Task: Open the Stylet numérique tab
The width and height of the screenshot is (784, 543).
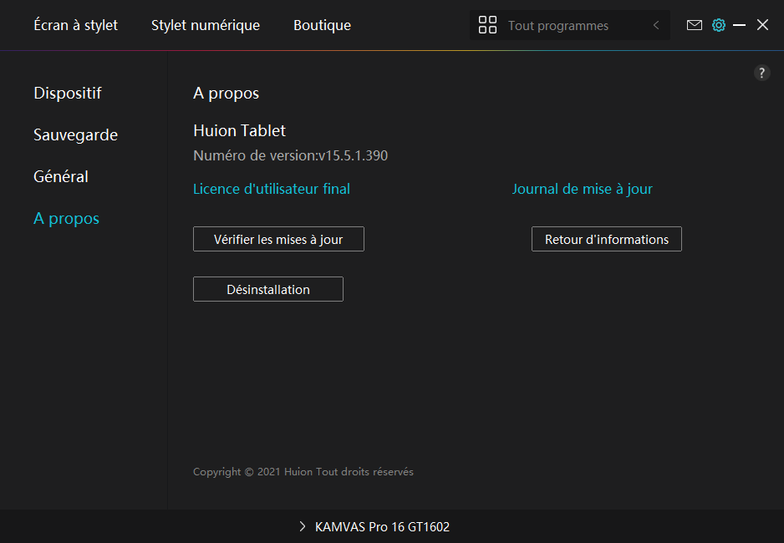Action: tap(205, 25)
